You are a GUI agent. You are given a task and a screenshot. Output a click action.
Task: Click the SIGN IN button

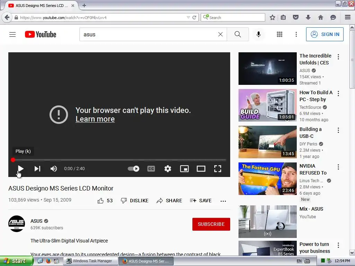tap(324, 34)
